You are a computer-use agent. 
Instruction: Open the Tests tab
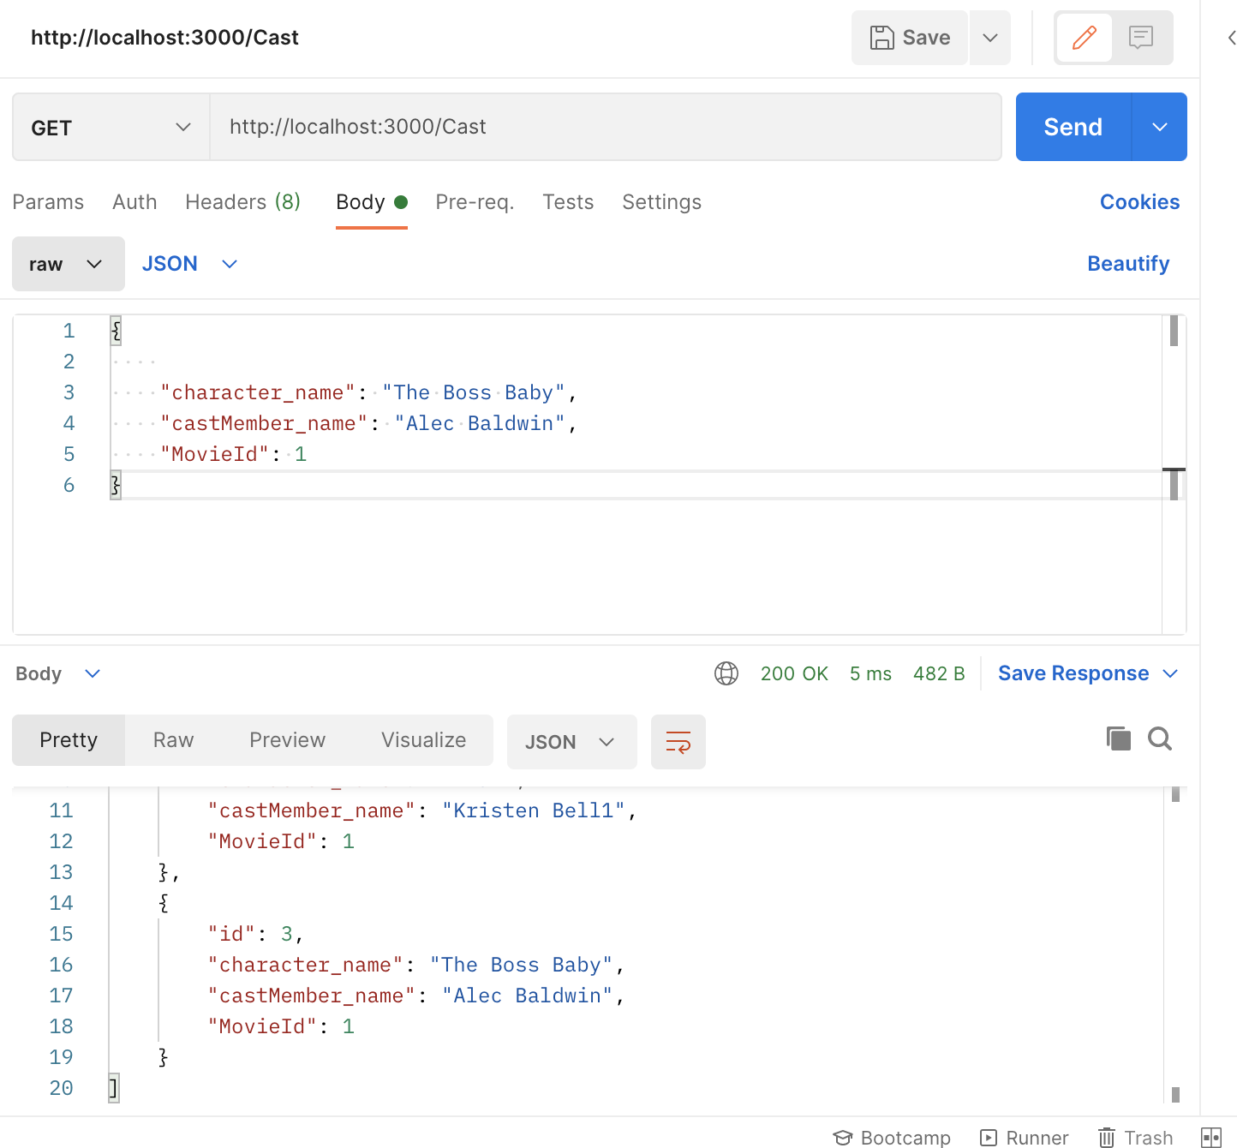coord(568,202)
